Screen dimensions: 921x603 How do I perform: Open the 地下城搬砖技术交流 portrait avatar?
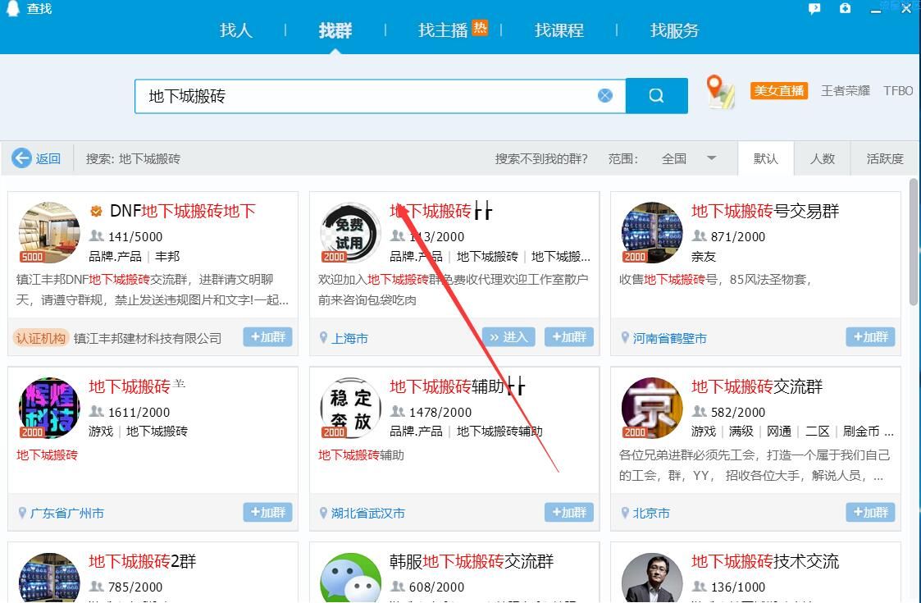point(652,578)
